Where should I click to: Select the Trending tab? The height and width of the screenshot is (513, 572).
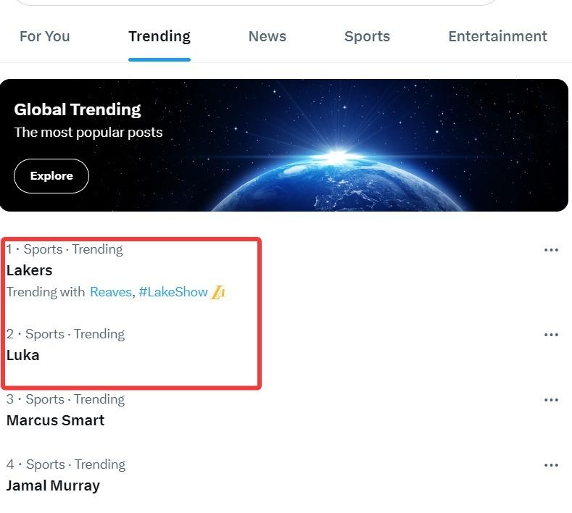(x=159, y=36)
